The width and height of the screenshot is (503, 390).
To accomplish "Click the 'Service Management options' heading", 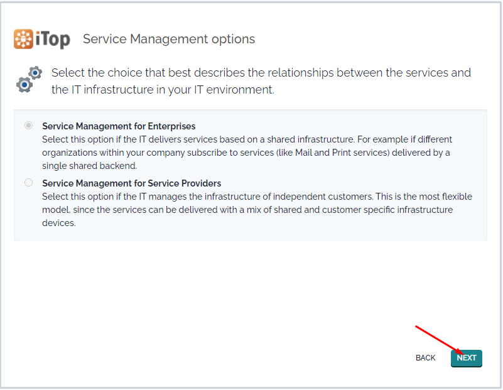I will coord(169,39).
